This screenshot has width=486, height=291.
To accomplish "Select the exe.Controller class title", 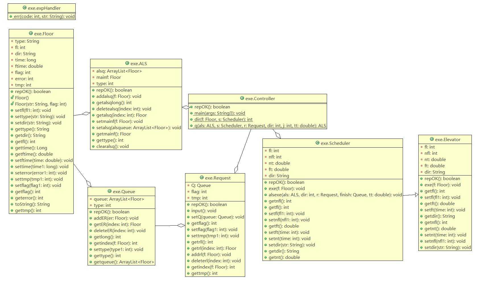I will click(x=260, y=98).
